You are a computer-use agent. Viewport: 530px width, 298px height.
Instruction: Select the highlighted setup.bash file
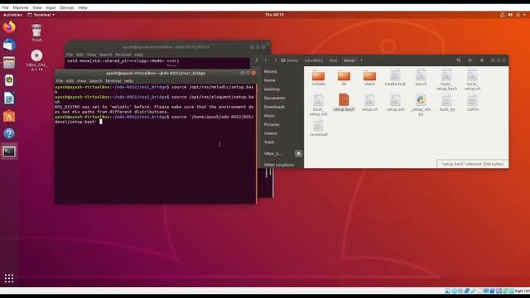pos(344,103)
